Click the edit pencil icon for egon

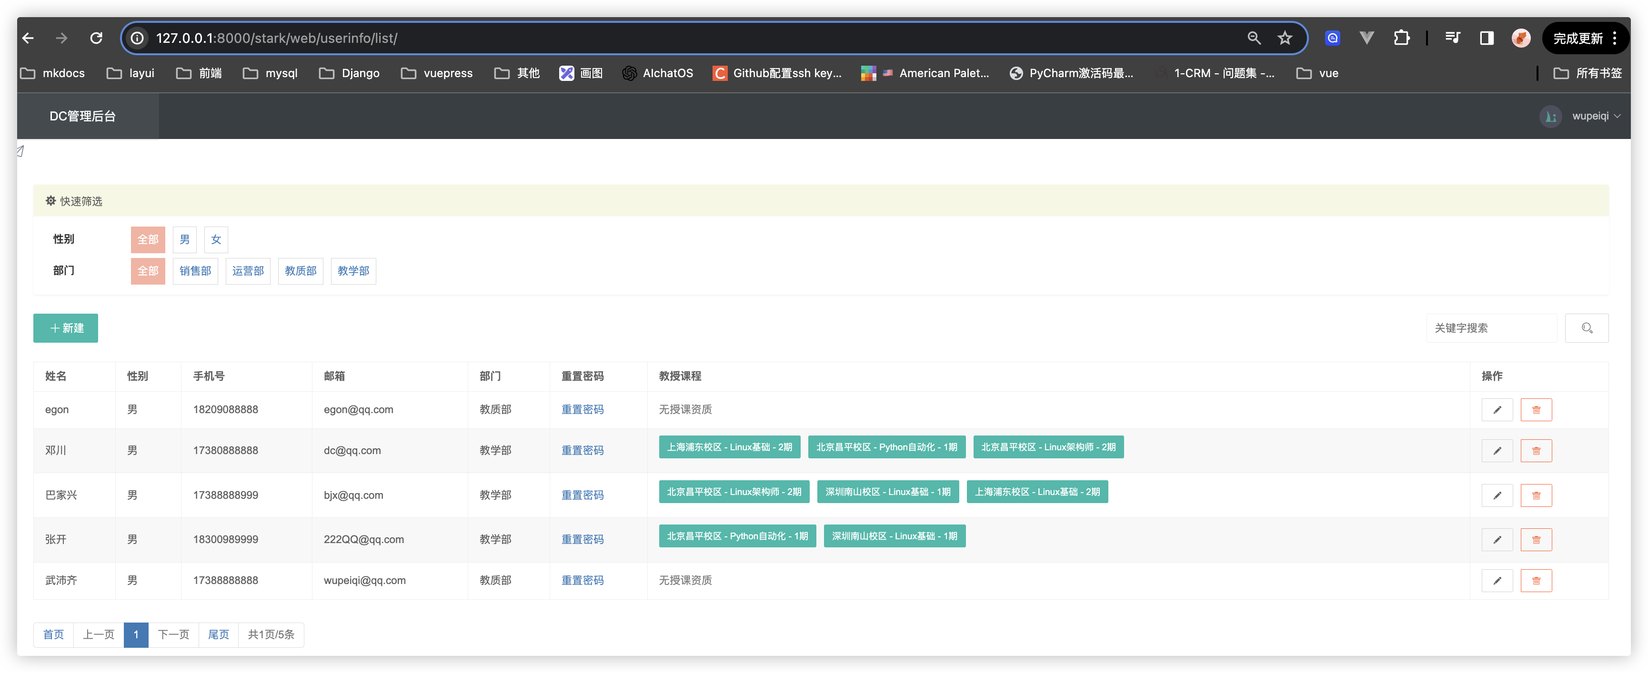coord(1497,410)
